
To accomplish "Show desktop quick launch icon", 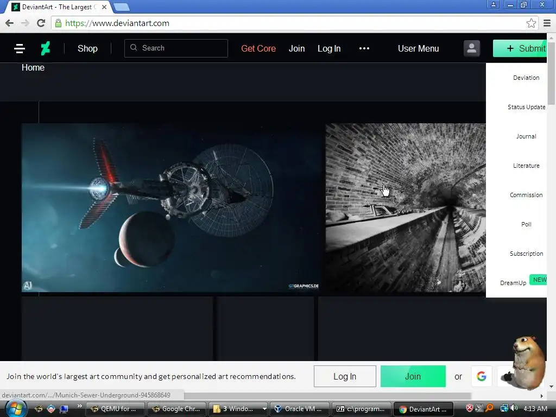I will coord(64,409).
